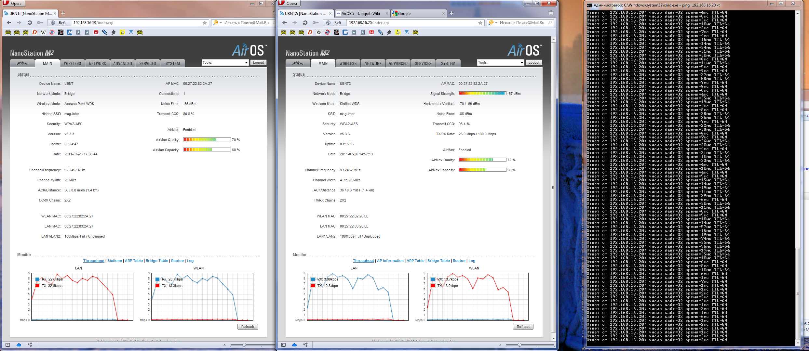The width and height of the screenshot is (809, 351).
Task: Click the Веб site-info badge in the 192.168.16.20 address bar
Action: click(x=334, y=23)
